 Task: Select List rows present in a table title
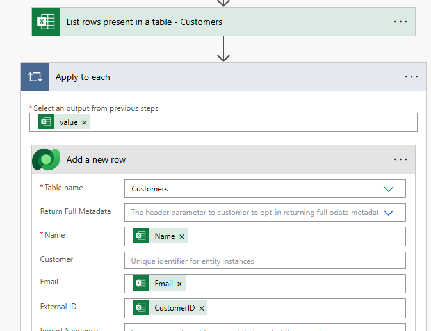click(144, 22)
